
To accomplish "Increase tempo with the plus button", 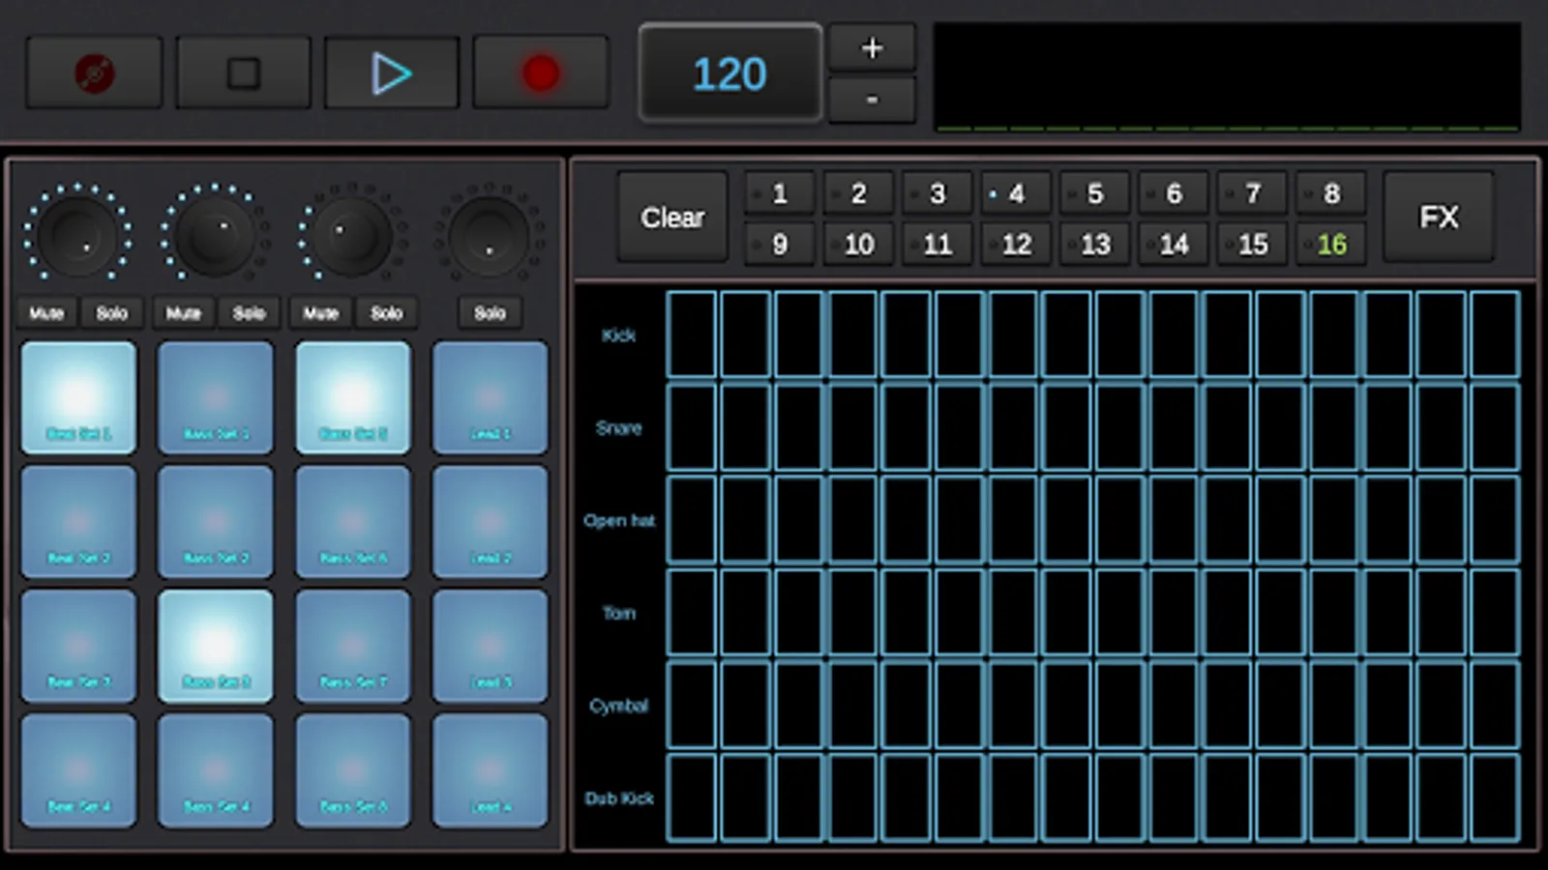I will 872,47.
